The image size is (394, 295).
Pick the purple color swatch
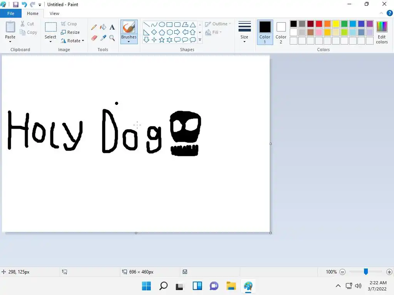point(370,24)
